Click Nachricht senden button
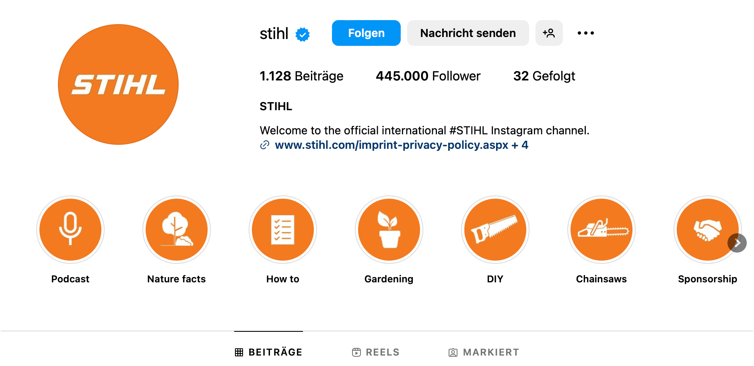Screen dimensions: 754x366 (x=468, y=33)
